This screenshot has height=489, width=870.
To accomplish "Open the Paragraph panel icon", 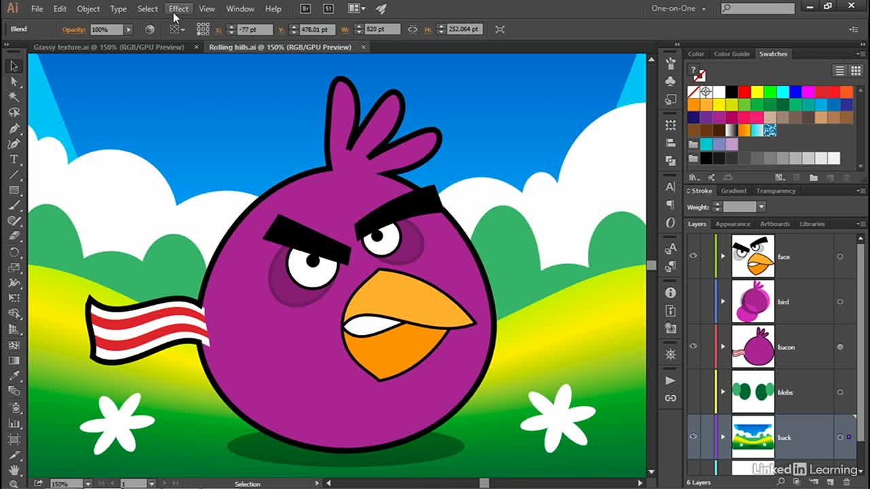I will click(x=671, y=205).
